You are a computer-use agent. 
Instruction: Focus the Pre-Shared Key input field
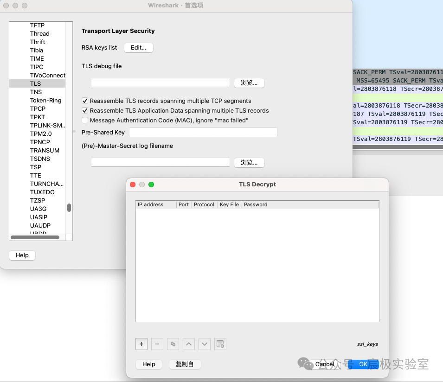point(203,133)
